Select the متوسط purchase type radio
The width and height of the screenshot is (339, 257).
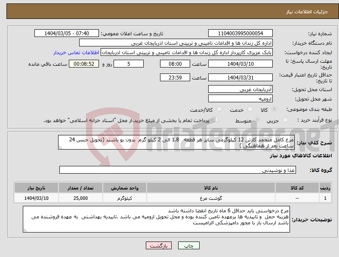pos(258,119)
